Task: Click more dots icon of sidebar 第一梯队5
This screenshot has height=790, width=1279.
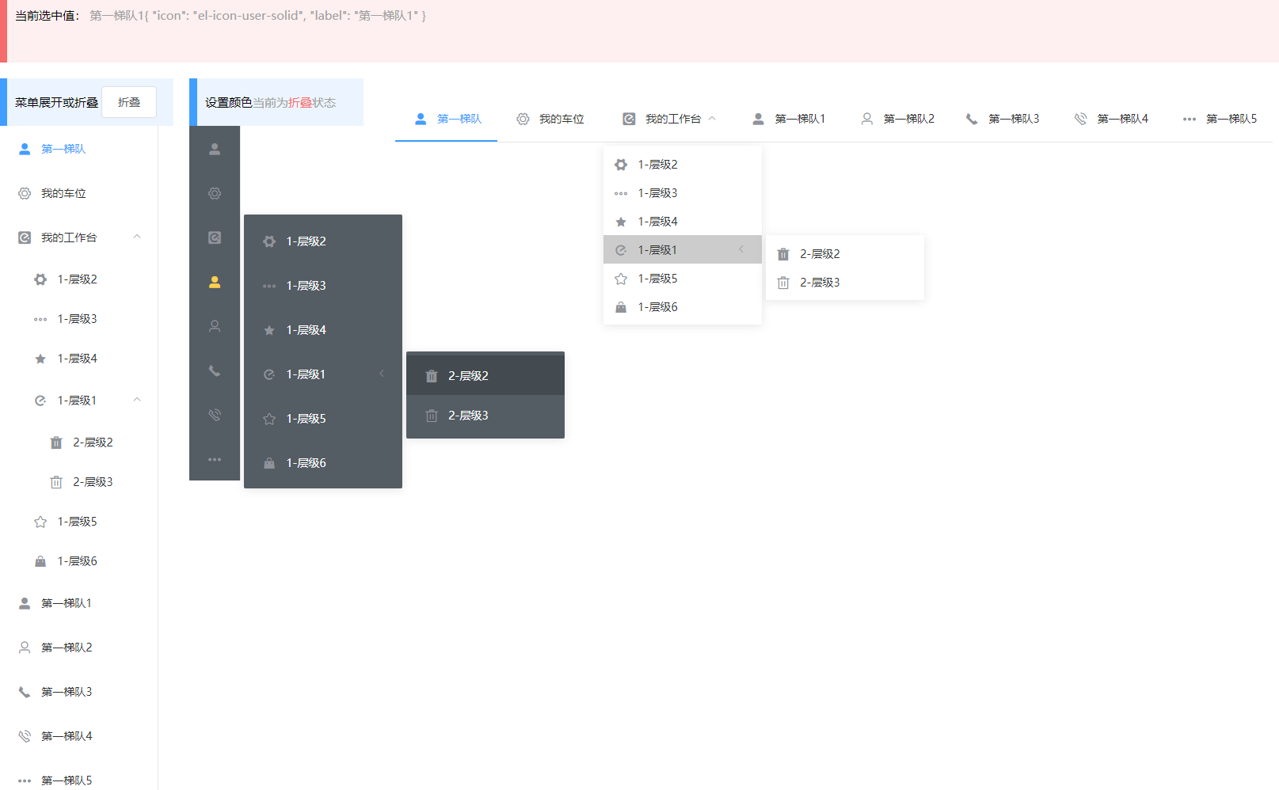Action: tap(25, 781)
